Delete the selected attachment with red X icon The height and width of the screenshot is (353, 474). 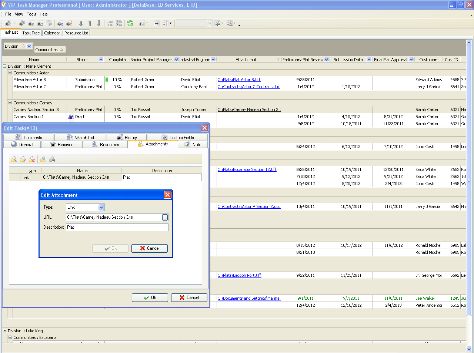(32, 159)
